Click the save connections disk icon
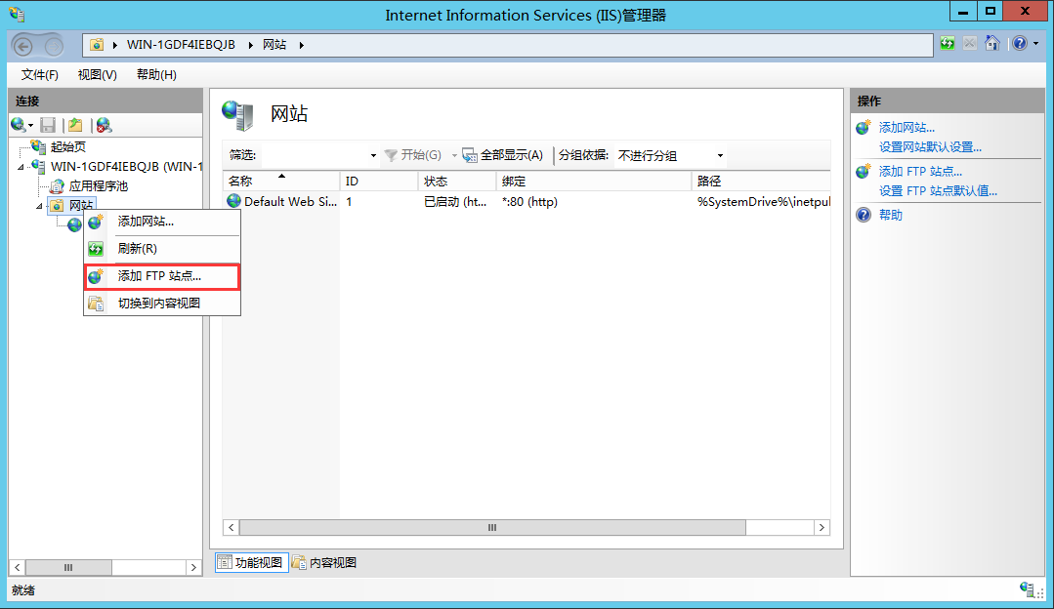The height and width of the screenshot is (609, 1054). click(48, 125)
